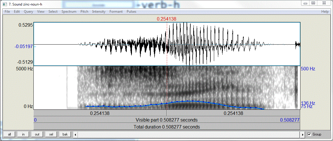Open the Help menu
The height and width of the screenshot is (141, 333).
325,12
